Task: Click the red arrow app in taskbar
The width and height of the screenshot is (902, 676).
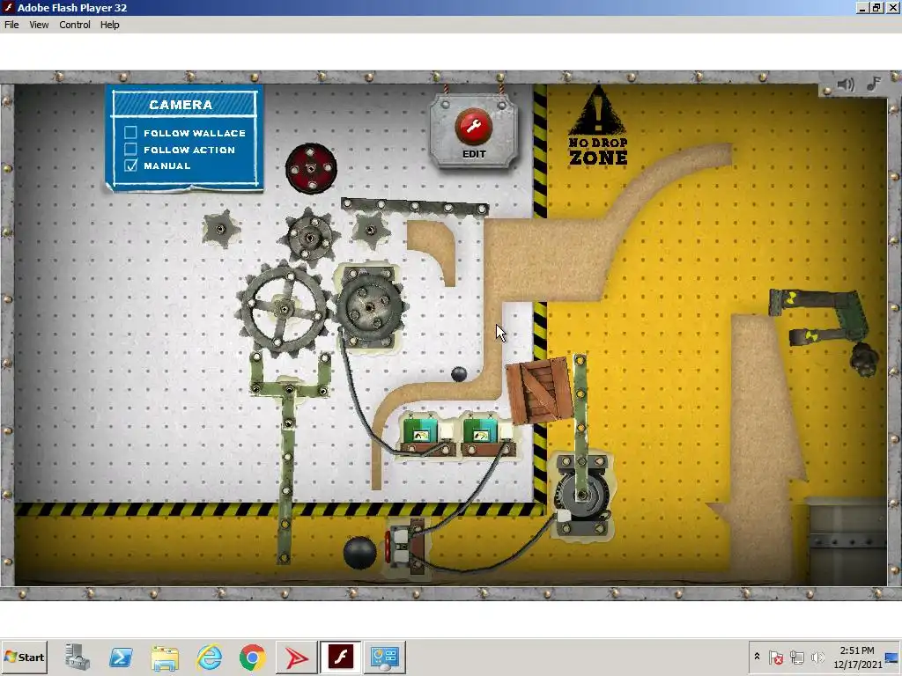Action: coord(297,657)
